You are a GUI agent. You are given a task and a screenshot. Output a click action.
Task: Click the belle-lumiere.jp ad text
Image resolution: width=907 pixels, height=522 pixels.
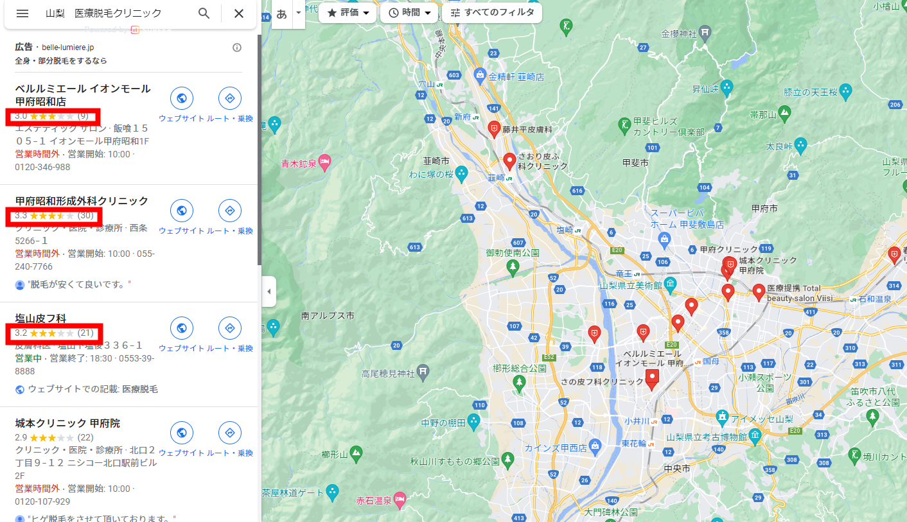pyautogui.click(x=67, y=48)
